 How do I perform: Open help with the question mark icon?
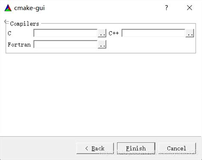[x=167, y=8]
